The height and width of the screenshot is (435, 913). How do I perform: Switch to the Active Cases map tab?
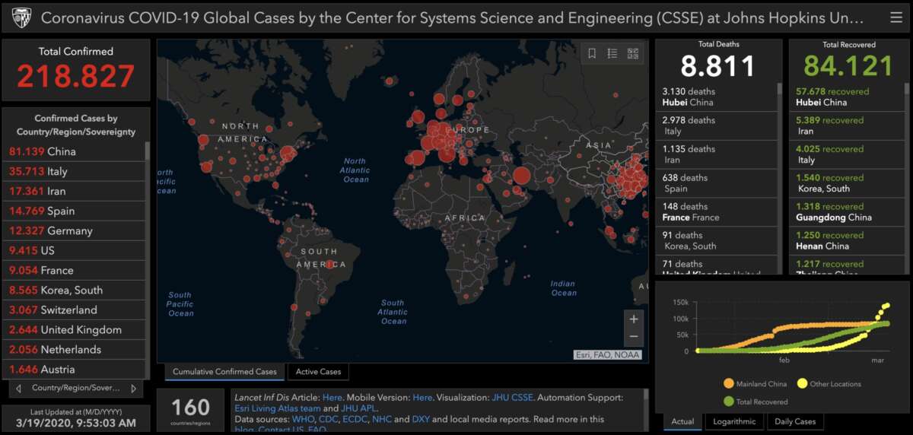318,372
